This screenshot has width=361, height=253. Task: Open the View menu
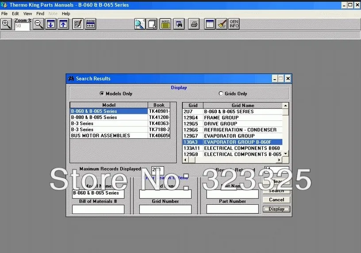tap(27, 14)
